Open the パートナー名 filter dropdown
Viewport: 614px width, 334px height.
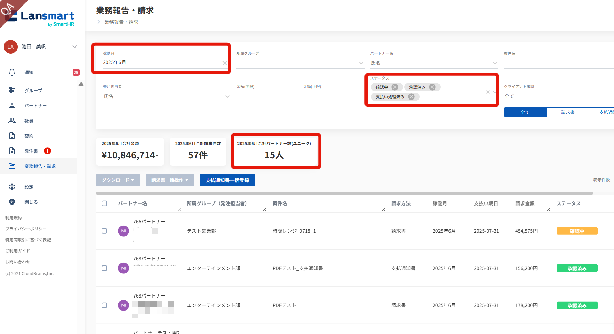tap(434, 63)
